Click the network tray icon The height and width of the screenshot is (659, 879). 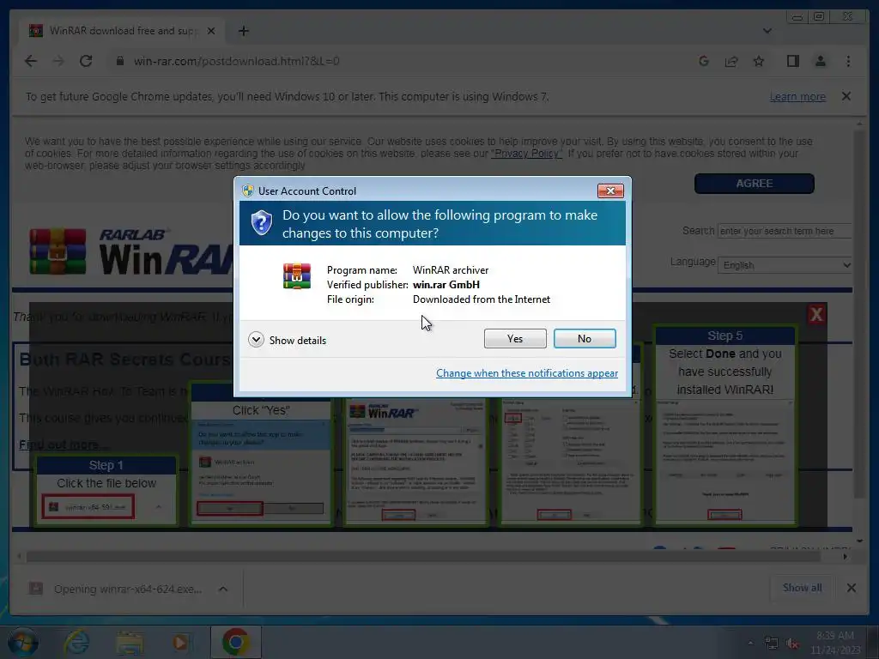point(772,644)
